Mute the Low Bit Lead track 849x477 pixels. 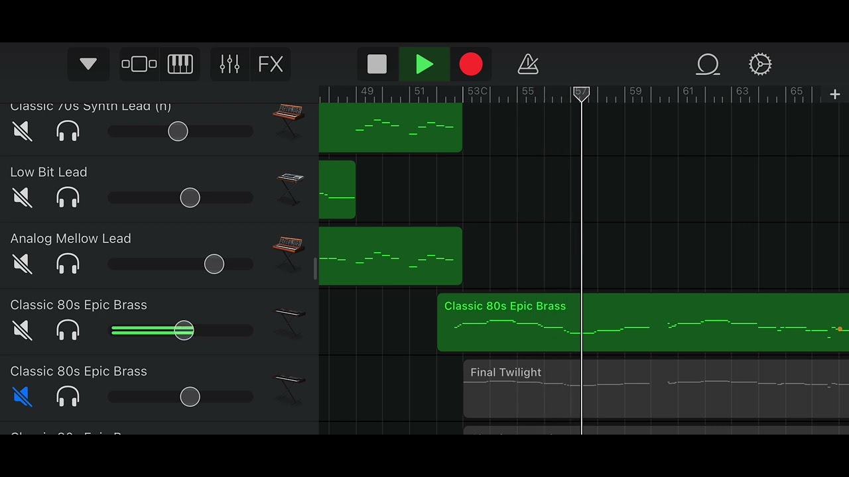coord(23,197)
